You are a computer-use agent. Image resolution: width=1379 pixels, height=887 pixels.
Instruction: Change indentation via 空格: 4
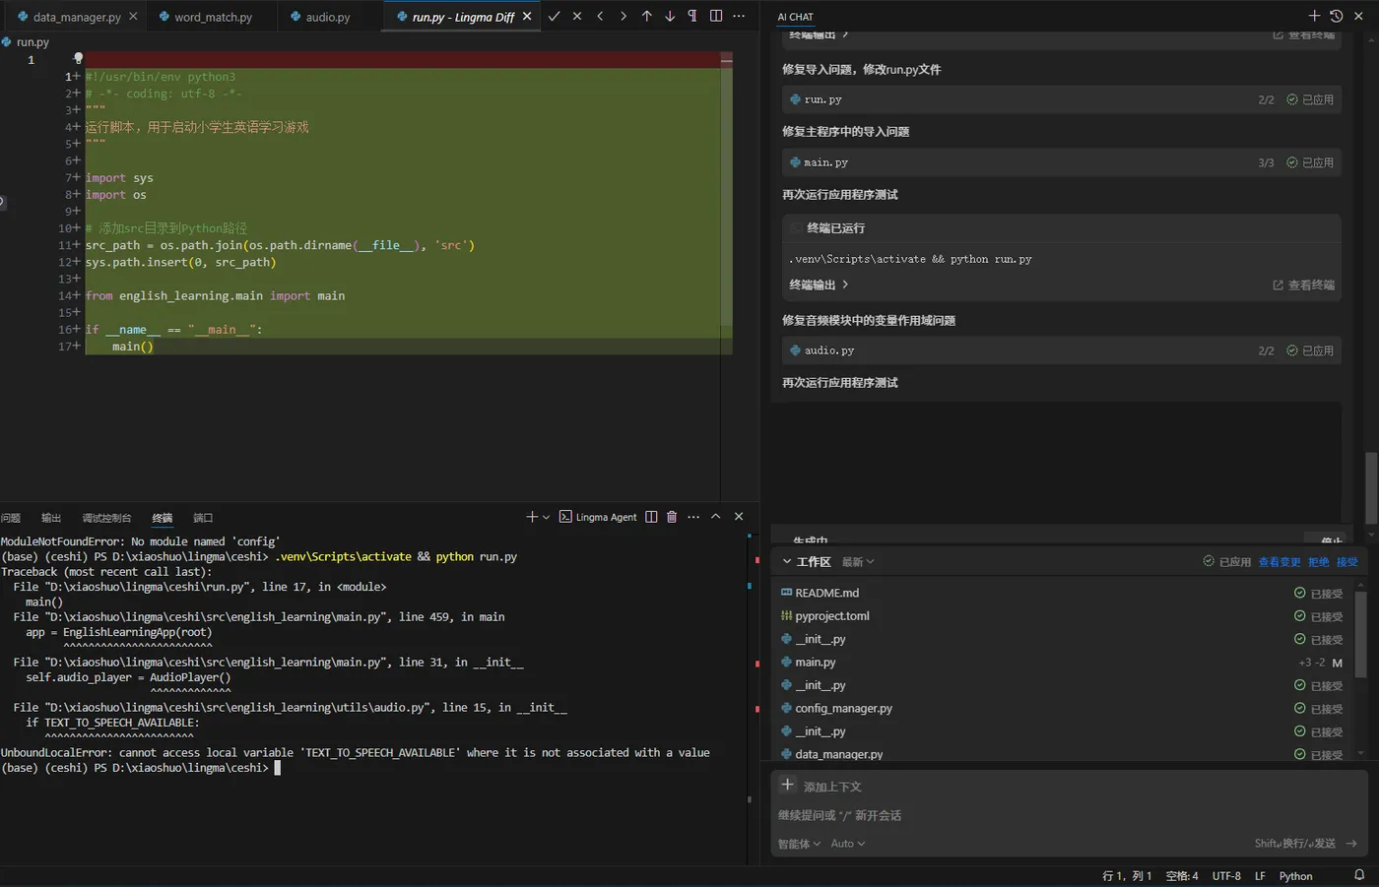pos(1182,876)
